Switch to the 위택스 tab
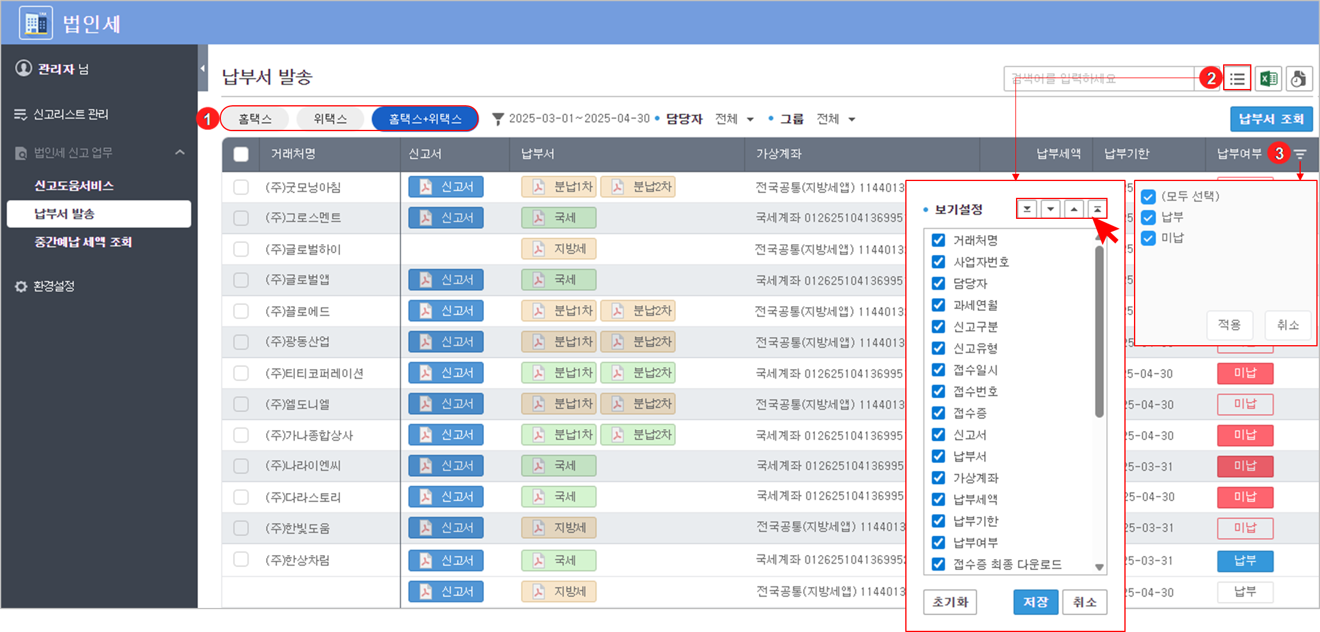This screenshot has height=632, width=1320. [x=330, y=119]
